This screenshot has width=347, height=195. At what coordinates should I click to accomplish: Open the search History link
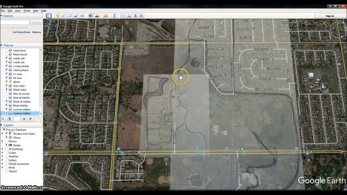tap(37, 32)
